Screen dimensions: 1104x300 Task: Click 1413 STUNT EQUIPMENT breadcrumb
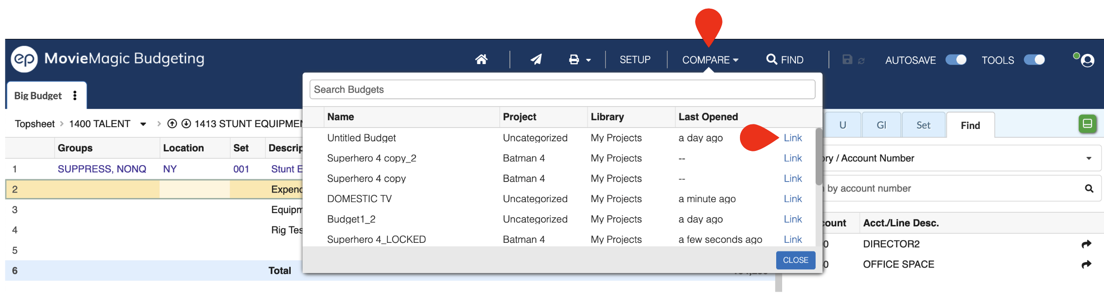(x=248, y=124)
